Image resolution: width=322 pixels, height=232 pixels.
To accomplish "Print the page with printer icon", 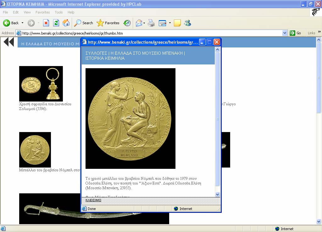I will pyautogui.click(x=151, y=23).
